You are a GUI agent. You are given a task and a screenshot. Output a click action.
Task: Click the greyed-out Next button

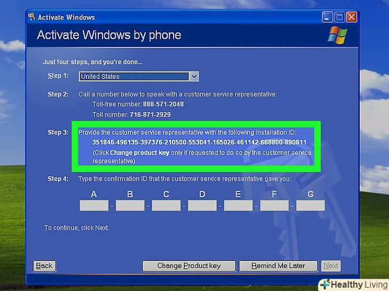331,266
